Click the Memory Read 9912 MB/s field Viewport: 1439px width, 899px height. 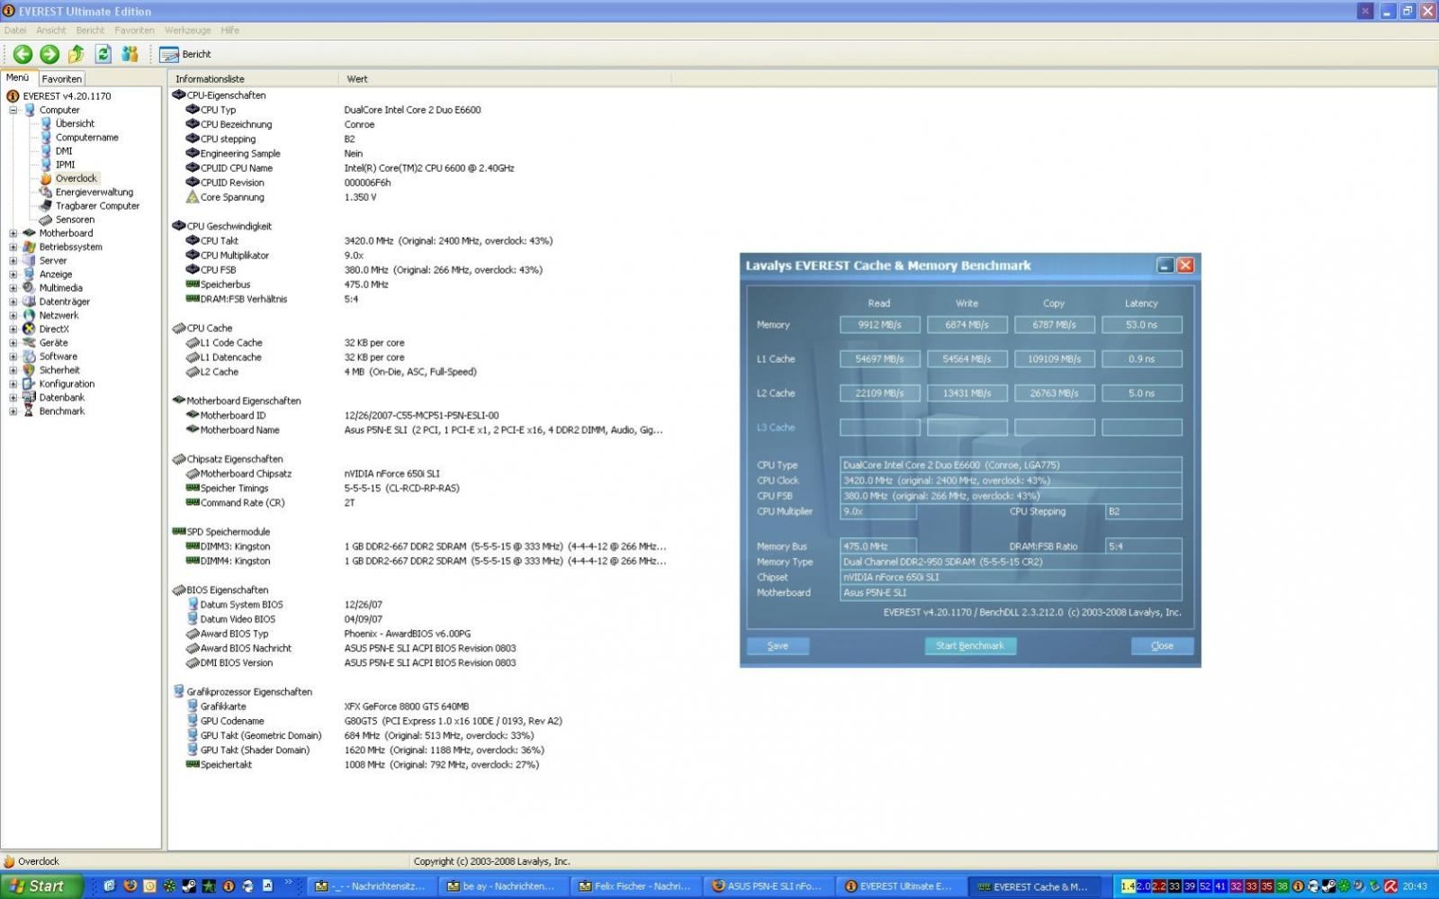pyautogui.click(x=879, y=325)
